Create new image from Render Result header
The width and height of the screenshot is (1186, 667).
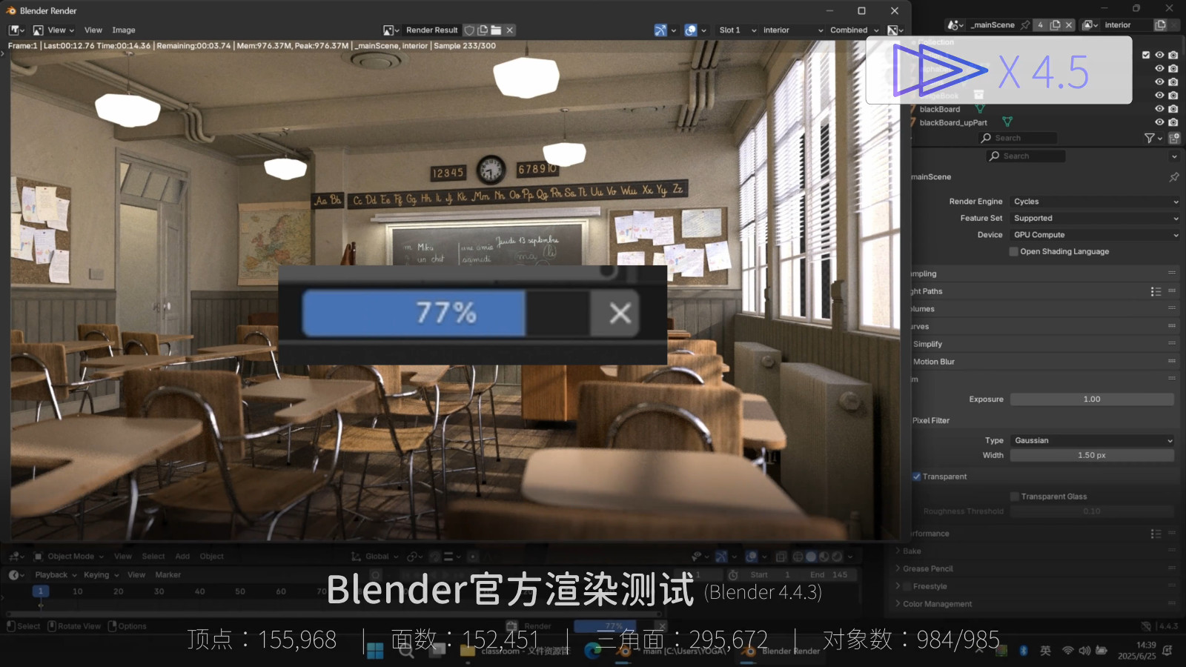pyautogui.click(x=483, y=30)
